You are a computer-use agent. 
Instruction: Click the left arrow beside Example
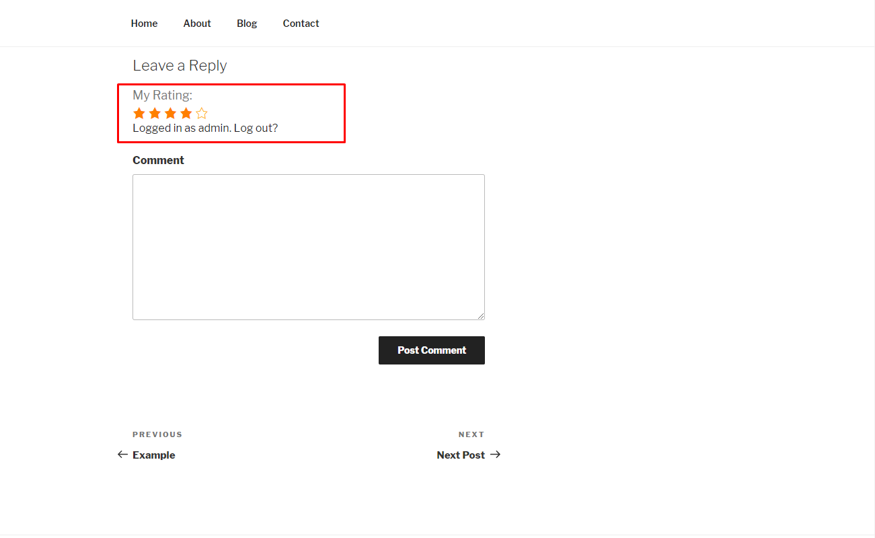click(x=122, y=455)
